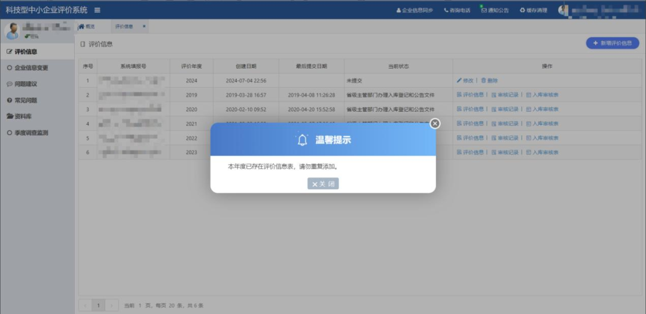Click the 创建日期 column header
This screenshot has height=314, width=646.
[246, 66]
